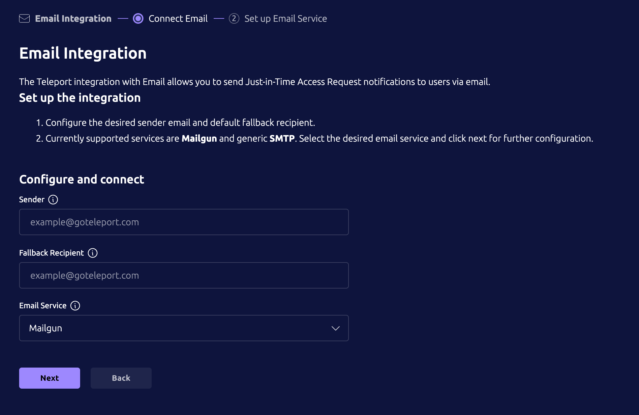Go to the Email Integration breadcrumb
The width and height of the screenshot is (639, 415).
[x=73, y=19]
